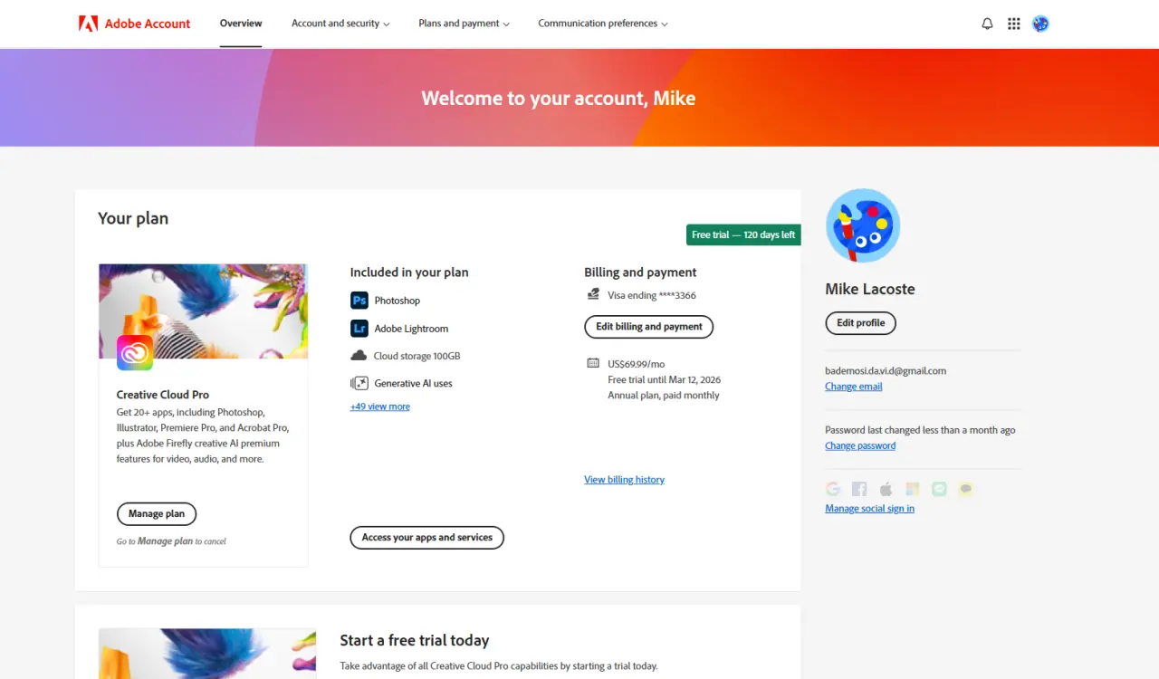Open the notifications bell
Image resolution: width=1159 pixels, height=679 pixels.
[987, 24]
